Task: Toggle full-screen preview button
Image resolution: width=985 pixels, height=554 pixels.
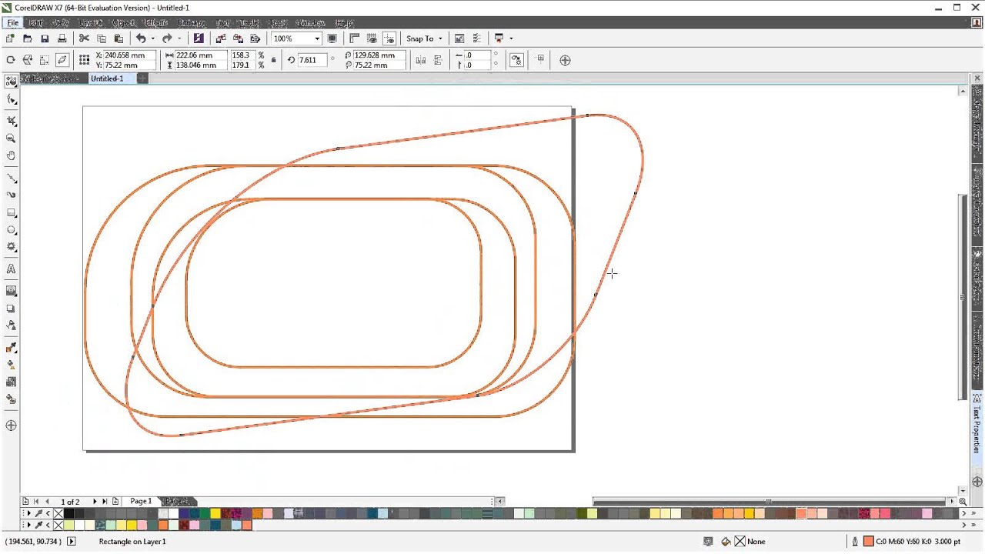Action: (332, 38)
